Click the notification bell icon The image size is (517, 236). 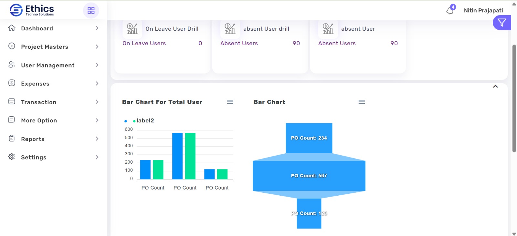pos(450,11)
